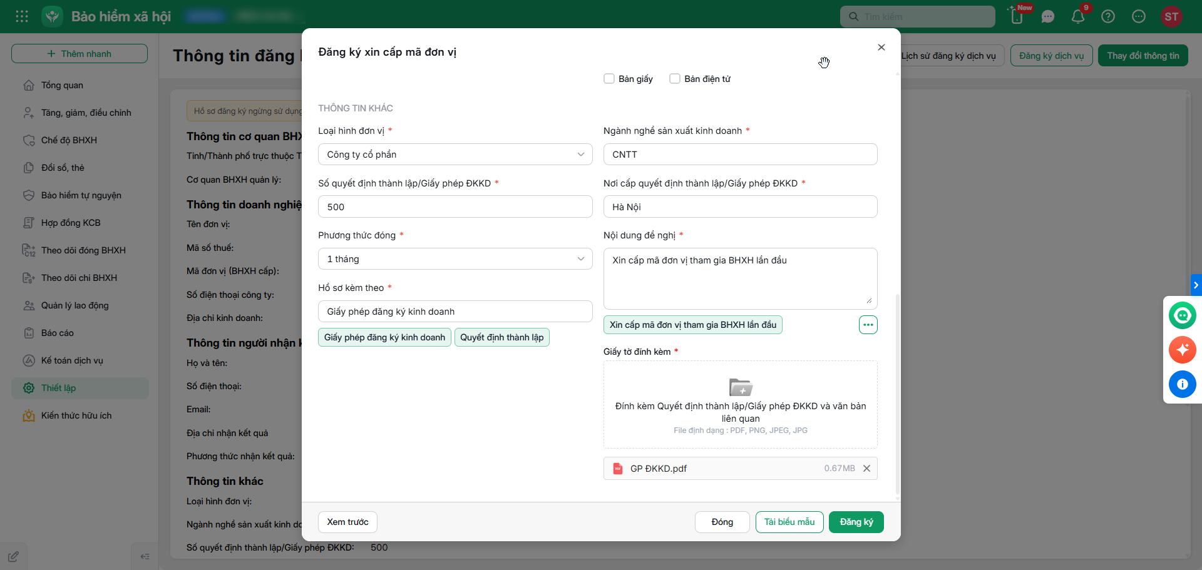Remove the attached GP ĐKKD.pdf file
The image size is (1202, 570).
pos(866,469)
